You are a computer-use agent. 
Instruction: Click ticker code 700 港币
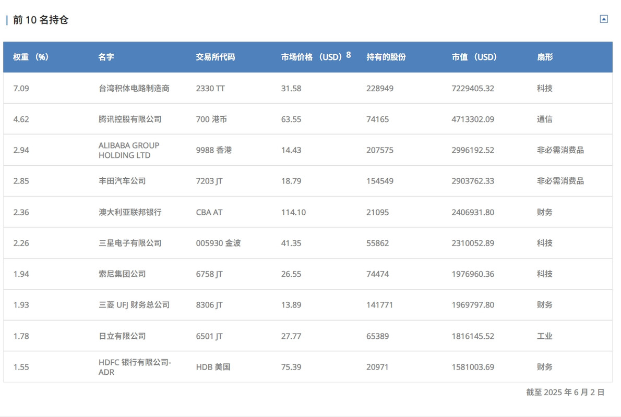[211, 119]
